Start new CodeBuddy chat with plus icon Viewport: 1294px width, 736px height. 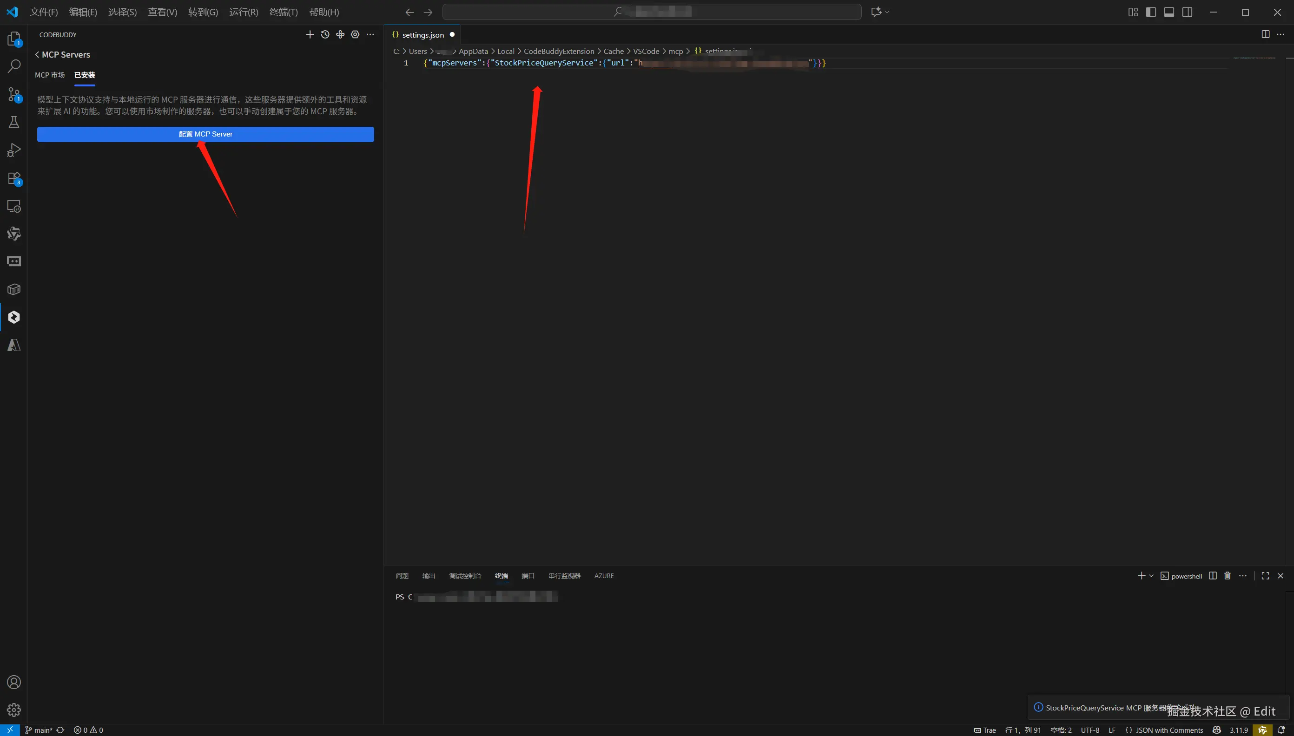pos(310,34)
